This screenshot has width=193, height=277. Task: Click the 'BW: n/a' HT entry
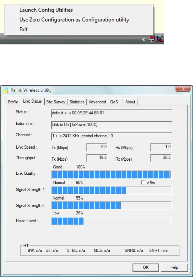pyautogui.click(x=35, y=251)
